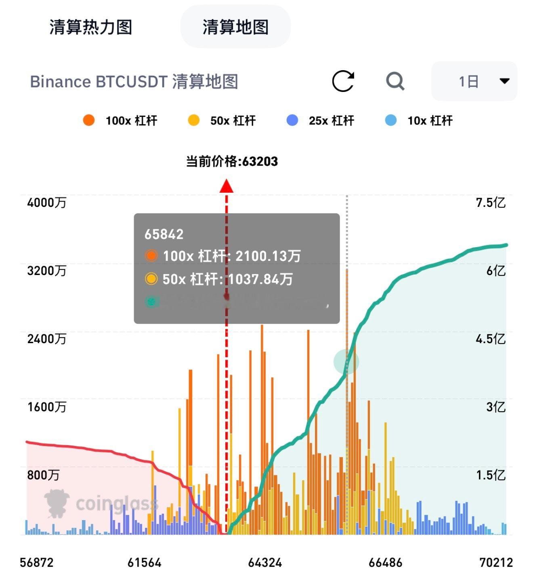Click the 6亿 right axis label
The width and height of the screenshot is (533, 577).
tap(496, 271)
